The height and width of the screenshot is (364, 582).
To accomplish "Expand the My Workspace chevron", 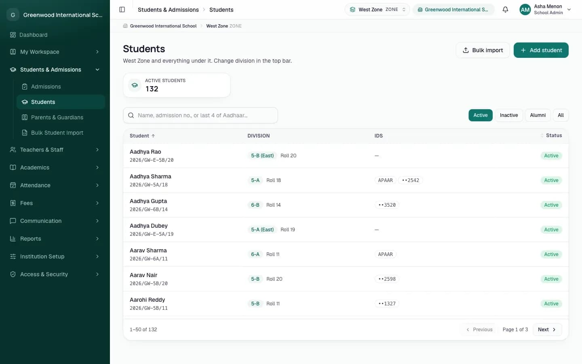I will point(97,52).
